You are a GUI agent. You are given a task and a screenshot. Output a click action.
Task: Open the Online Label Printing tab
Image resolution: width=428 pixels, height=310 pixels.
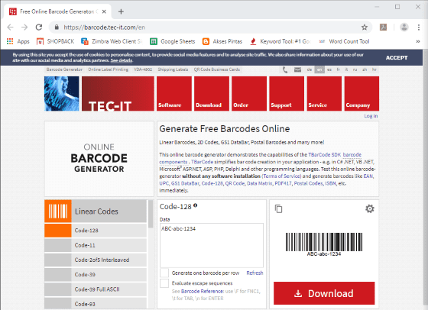pyautogui.click(x=108, y=69)
